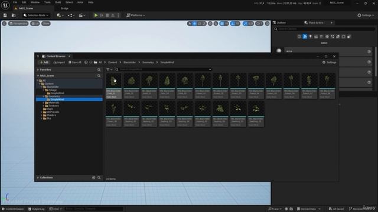Open the Build menu
Viewport: 378px width, 212px height.
pyautogui.click(x=58, y=2)
